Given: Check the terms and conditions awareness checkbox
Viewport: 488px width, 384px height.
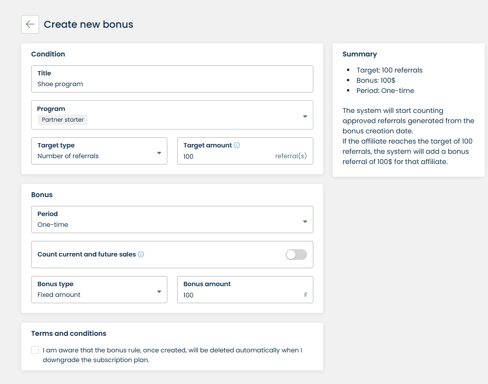Looking at the screenshot, I should (35, 350).
